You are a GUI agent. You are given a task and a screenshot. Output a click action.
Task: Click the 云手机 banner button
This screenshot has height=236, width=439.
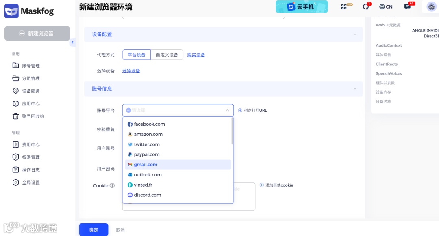302,7
